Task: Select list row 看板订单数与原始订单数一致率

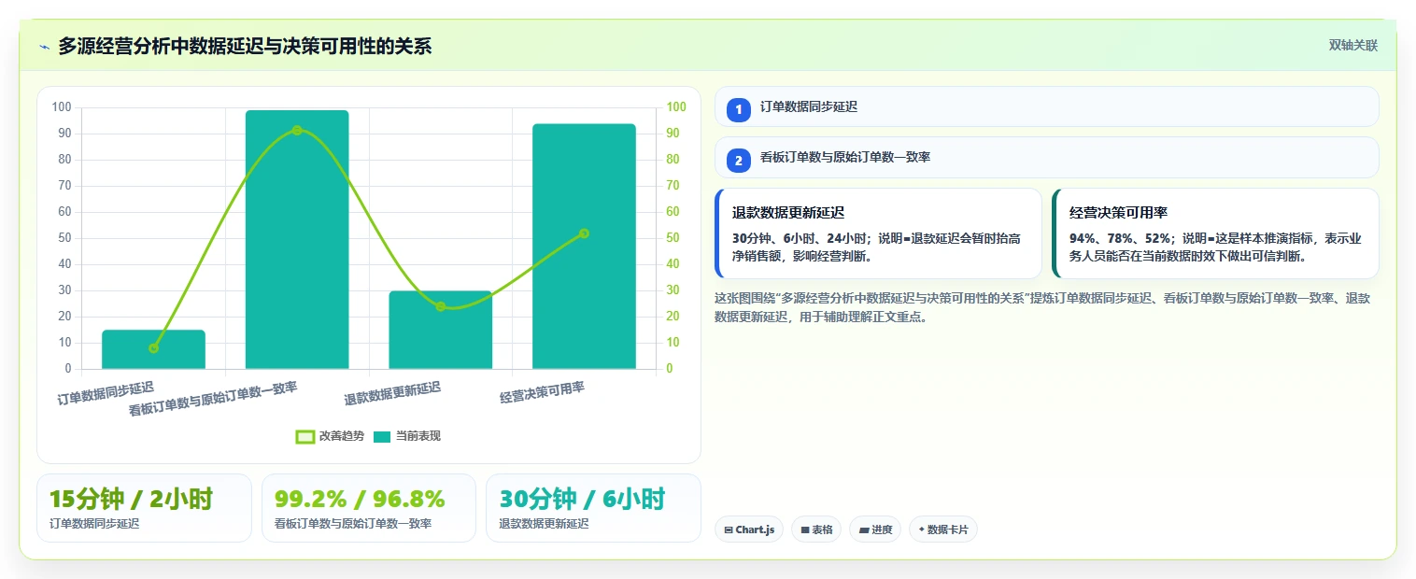Action: click(1046, 157)
